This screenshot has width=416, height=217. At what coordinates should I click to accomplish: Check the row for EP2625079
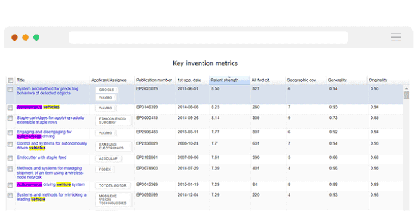pos(10,90)
